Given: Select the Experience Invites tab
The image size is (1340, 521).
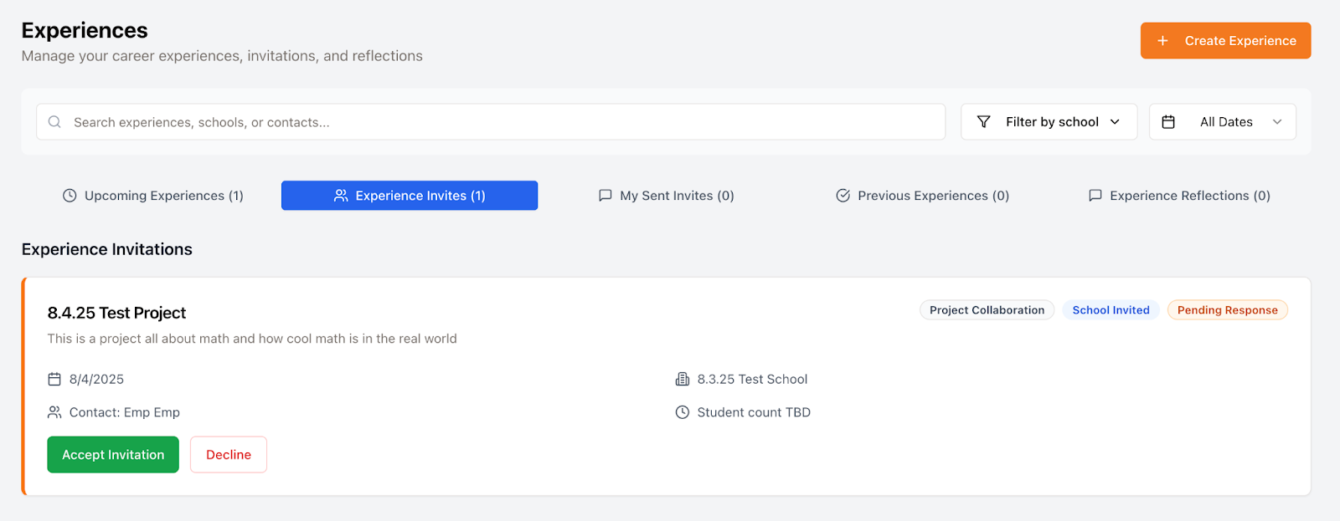Looking at the screenshot, I should click(410, 196).
